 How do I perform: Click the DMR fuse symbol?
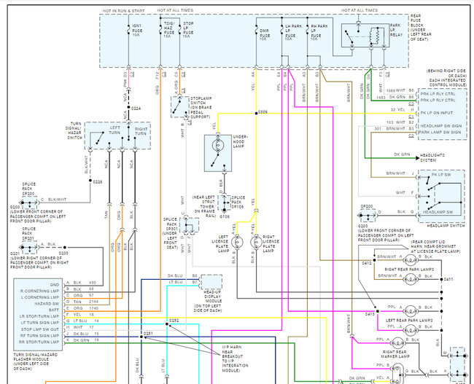coord(257,31)
